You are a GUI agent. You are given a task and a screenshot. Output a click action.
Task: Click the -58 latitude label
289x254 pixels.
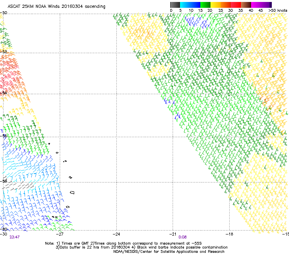point(4,181)
